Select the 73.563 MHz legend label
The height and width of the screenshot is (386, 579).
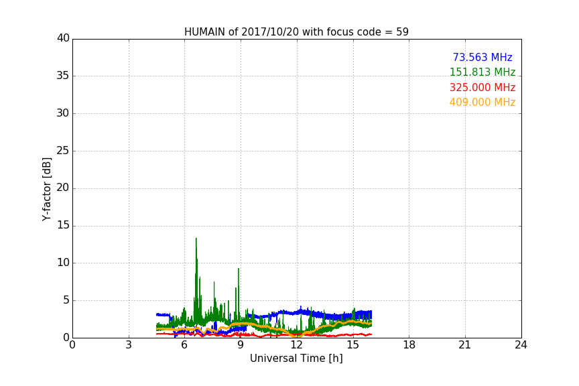pos(482,58)
